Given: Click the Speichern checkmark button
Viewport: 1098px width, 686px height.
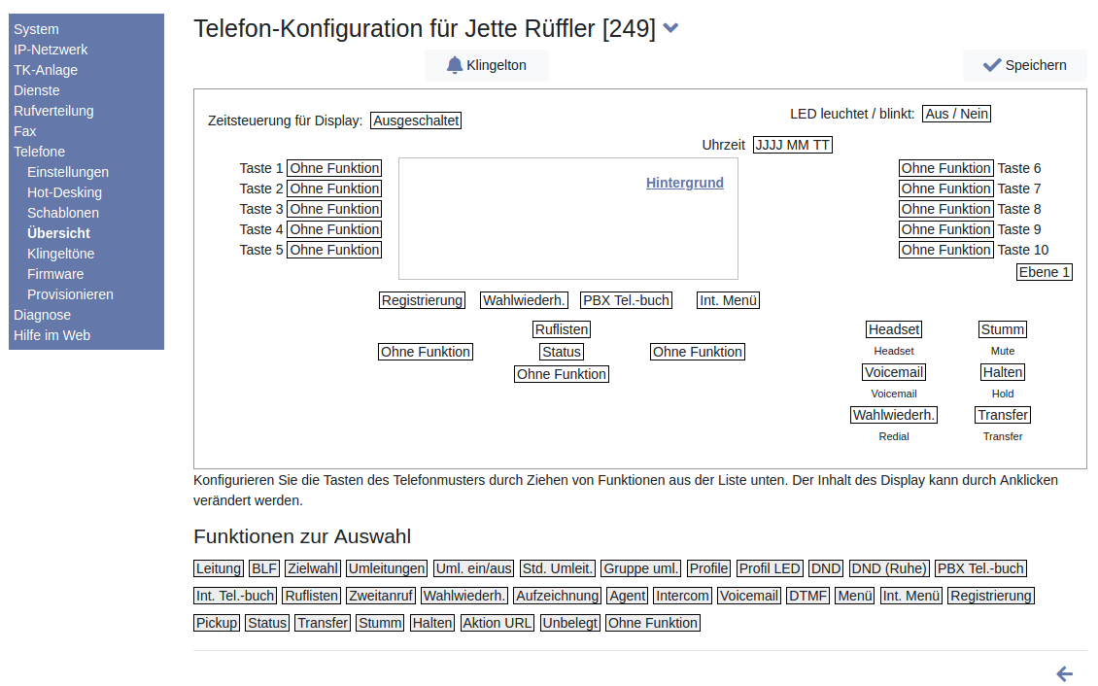Looking at the screenshot, I should tap(1024, 65).
